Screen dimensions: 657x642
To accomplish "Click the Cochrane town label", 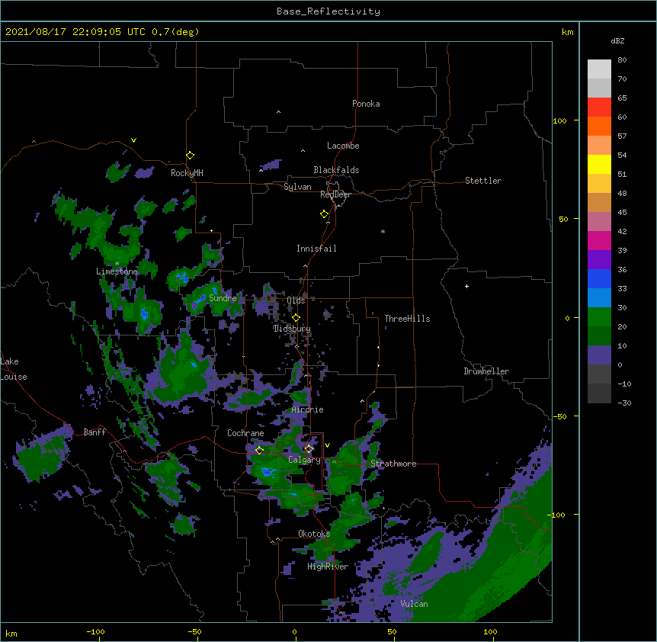I will [x=245, y=433].
